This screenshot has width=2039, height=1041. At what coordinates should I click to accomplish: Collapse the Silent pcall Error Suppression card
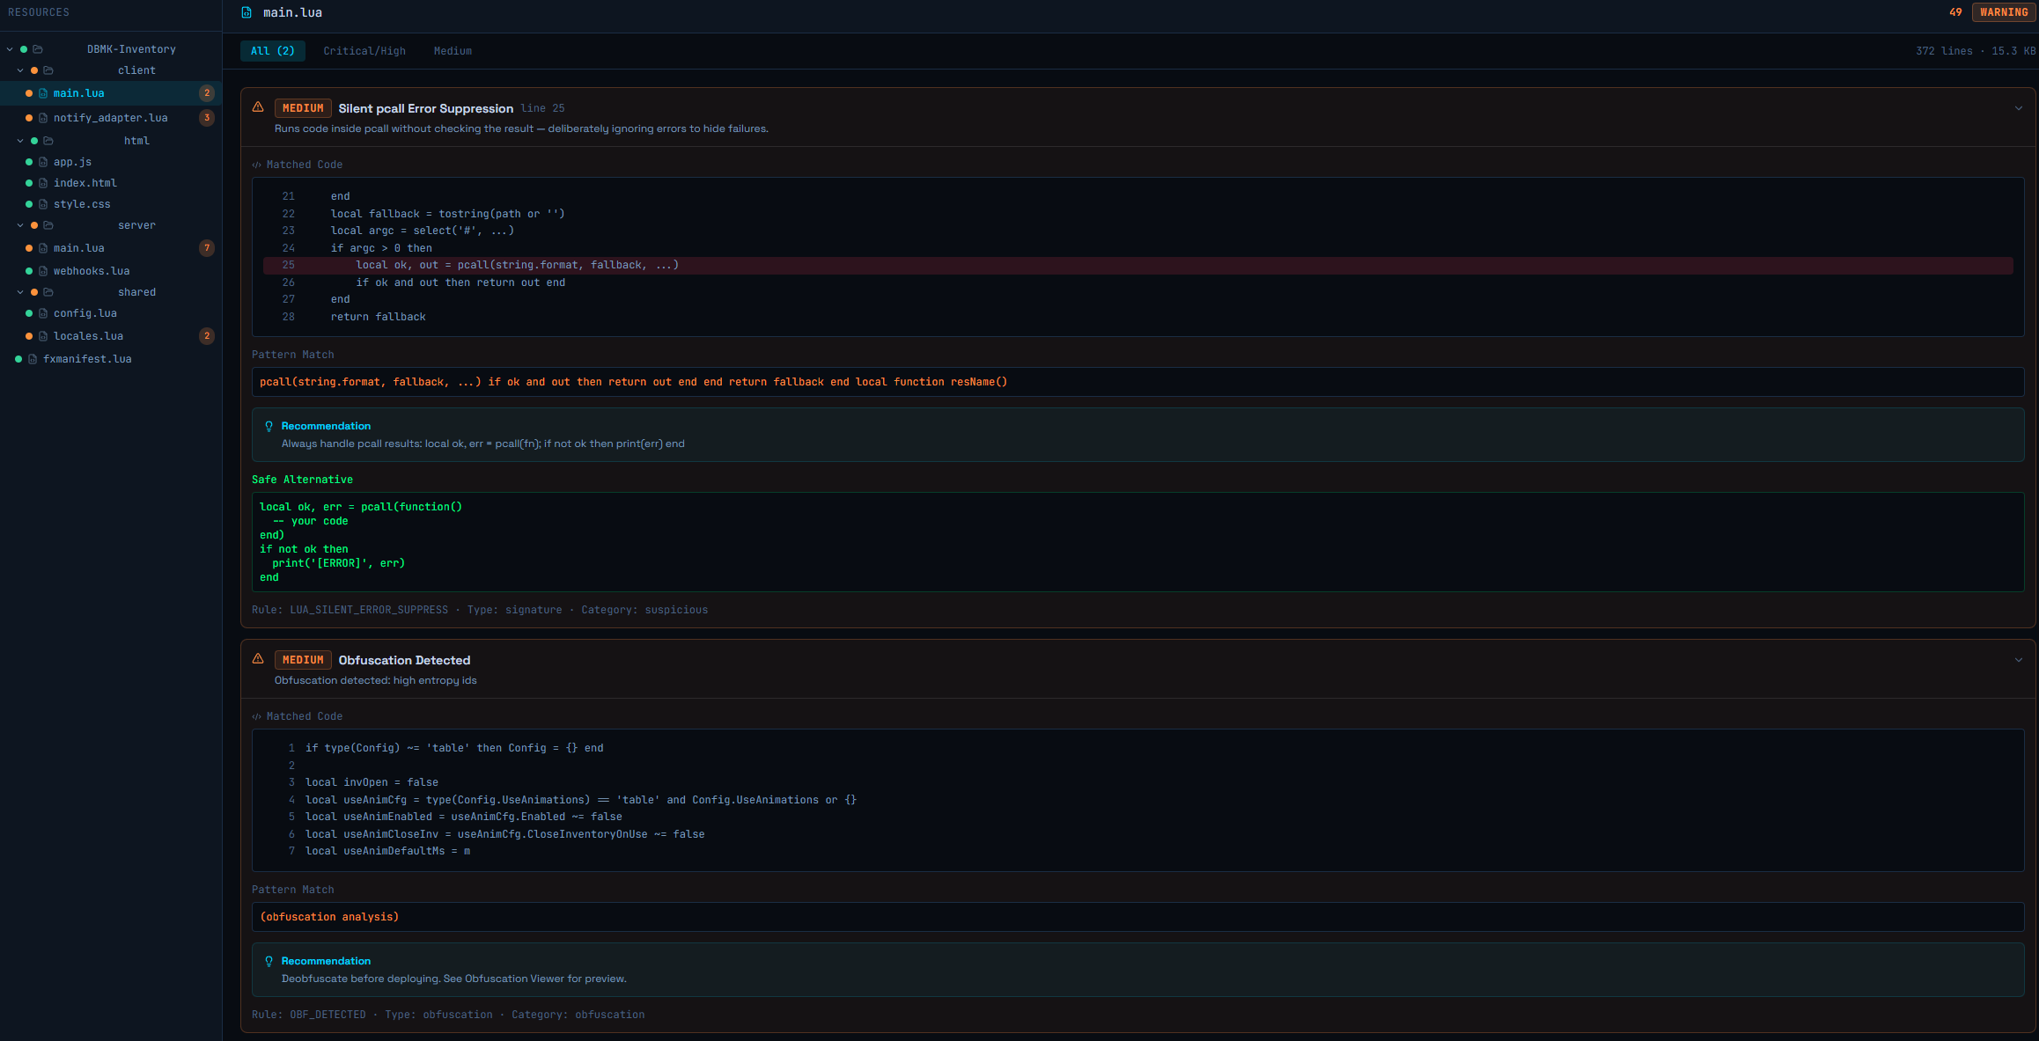[2018, 108]
